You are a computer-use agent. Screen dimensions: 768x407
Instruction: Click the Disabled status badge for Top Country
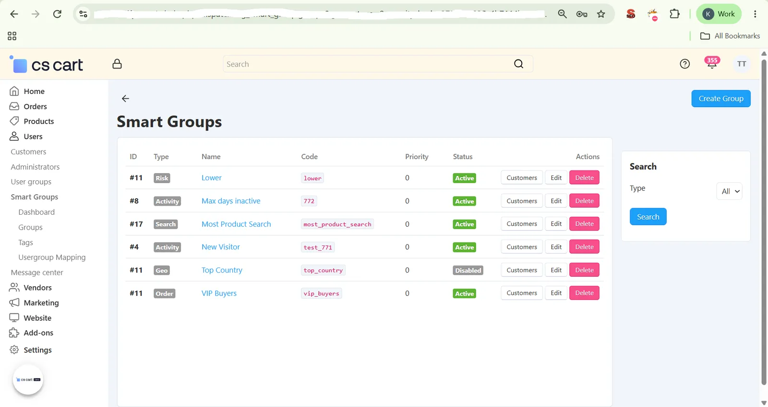[468, 270]
